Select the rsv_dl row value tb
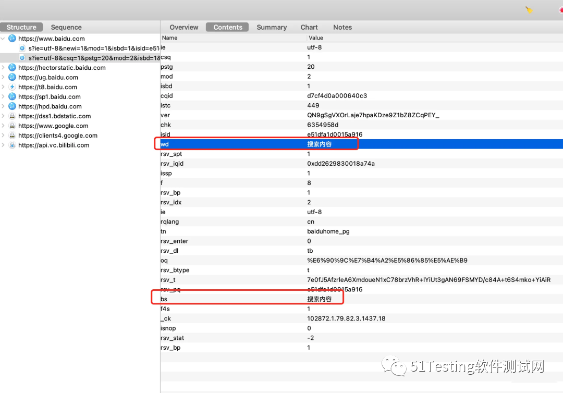This screenshot has height=393, width=563. coord(310,251)
